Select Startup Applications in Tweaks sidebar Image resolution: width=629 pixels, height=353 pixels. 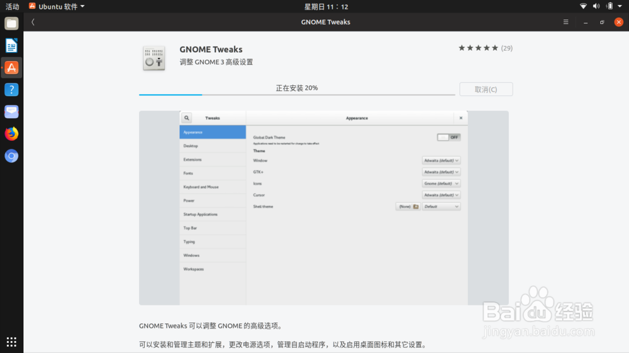click(213, 214)
